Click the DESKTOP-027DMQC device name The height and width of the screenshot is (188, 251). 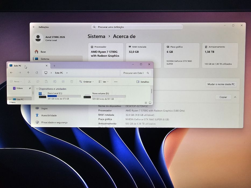pyautogui.click(x=137, y=106)
